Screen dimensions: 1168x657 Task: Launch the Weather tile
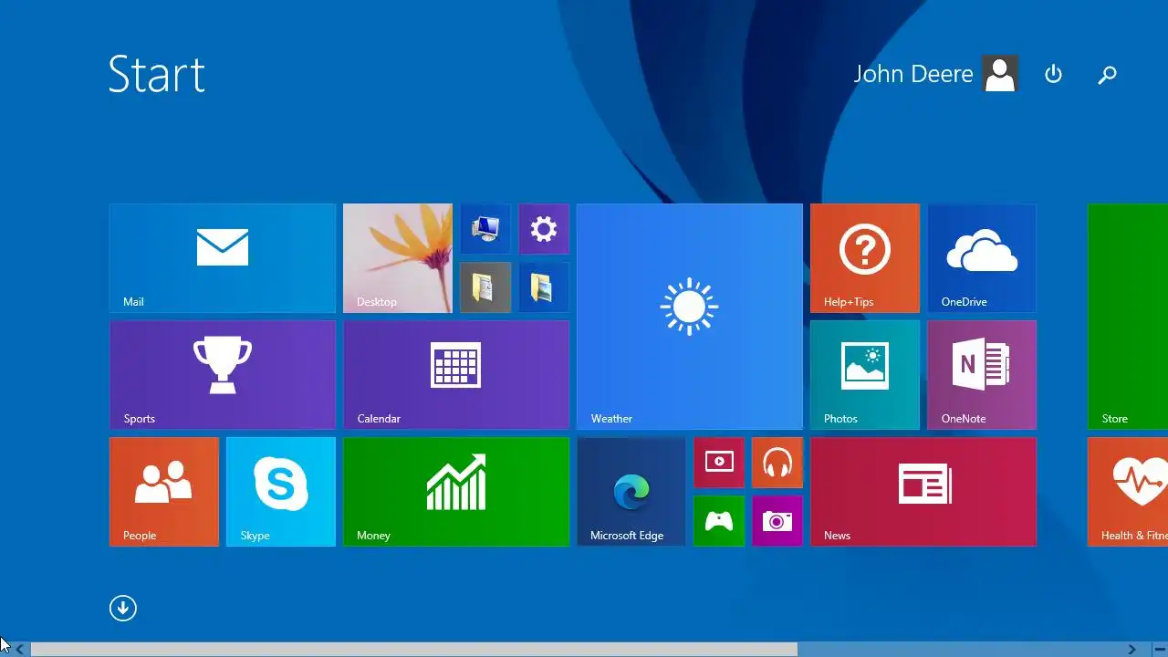[690, 317]
